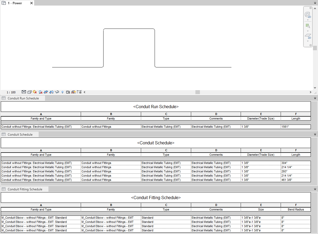
Task: Click the arrow to expand the view control bar
Action: 84,92
